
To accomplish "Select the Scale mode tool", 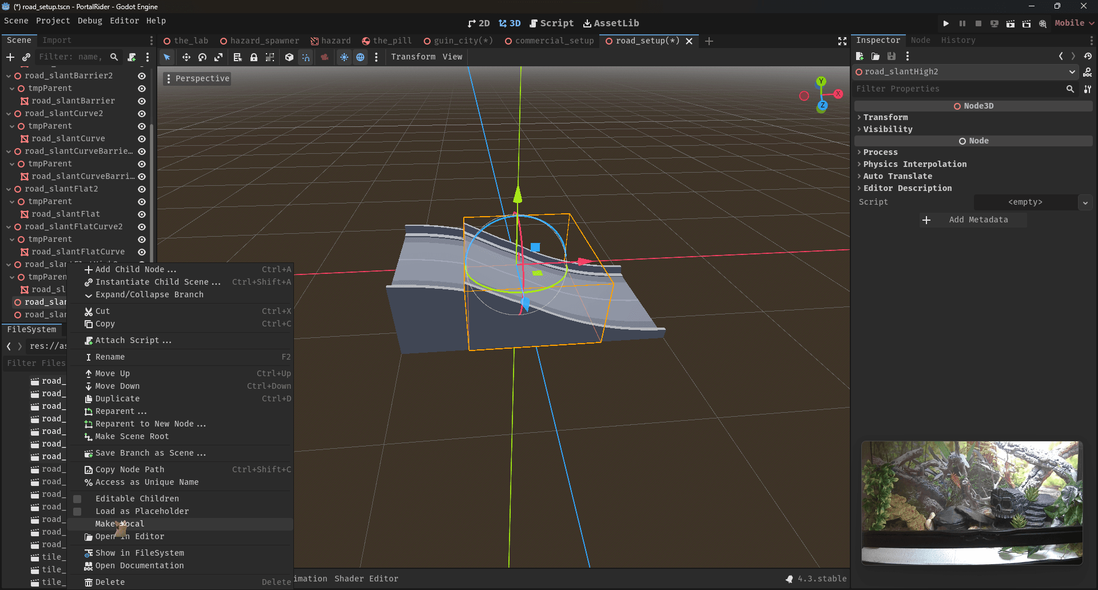I will click(x=218, y=57).
